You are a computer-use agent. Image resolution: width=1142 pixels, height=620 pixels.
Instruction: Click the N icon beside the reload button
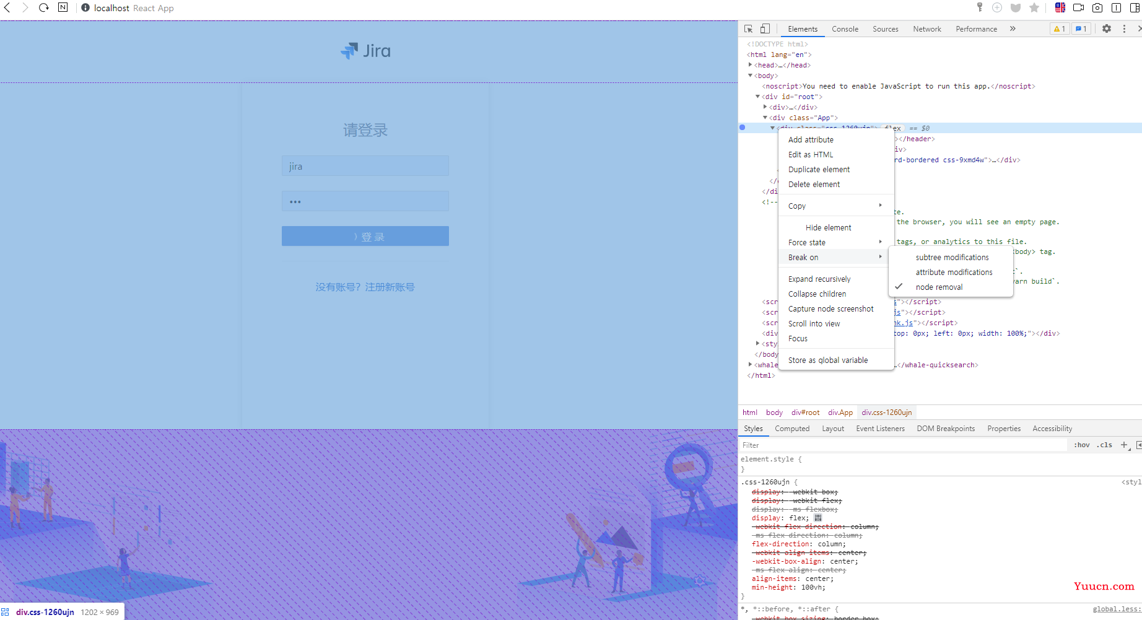point(63,7)
